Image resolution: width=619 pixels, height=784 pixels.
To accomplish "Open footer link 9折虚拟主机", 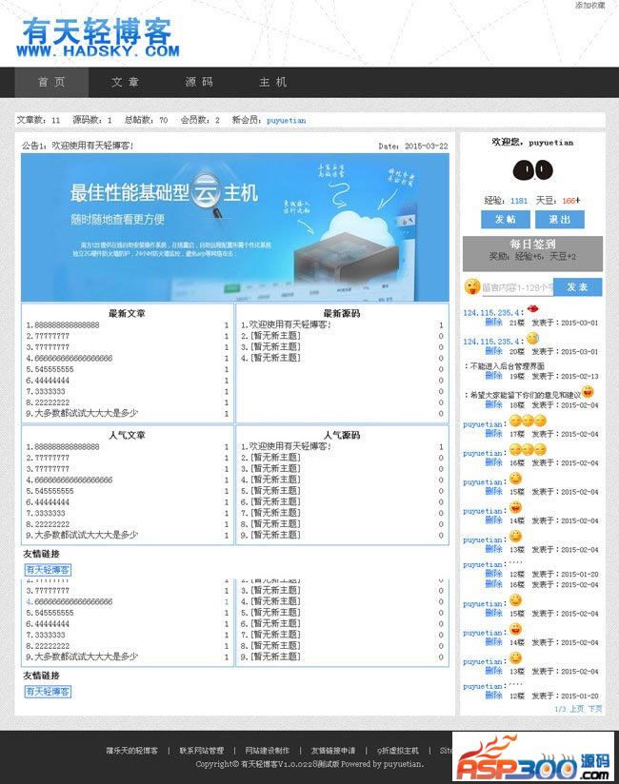I will point(398,751).
